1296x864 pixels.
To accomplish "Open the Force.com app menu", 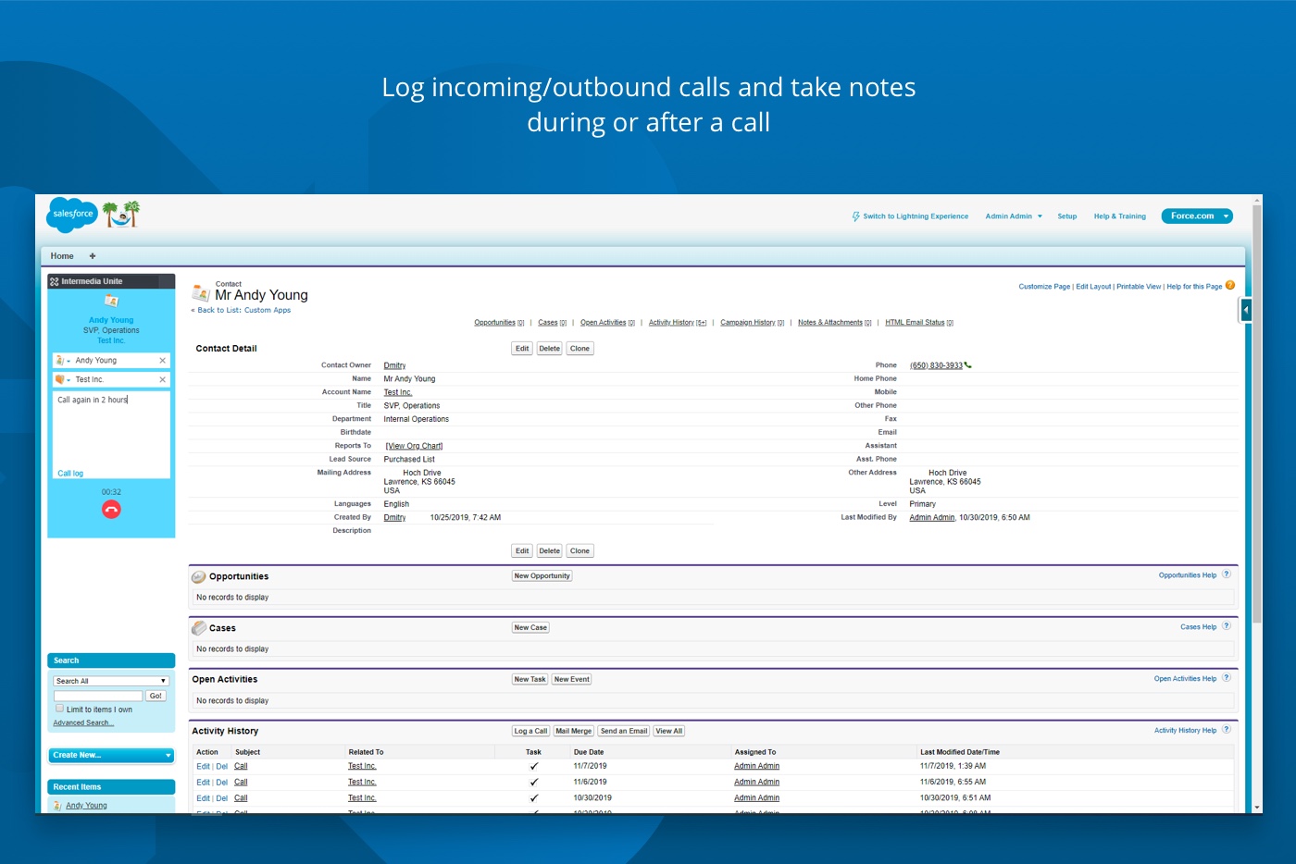I will [1197, 216].
